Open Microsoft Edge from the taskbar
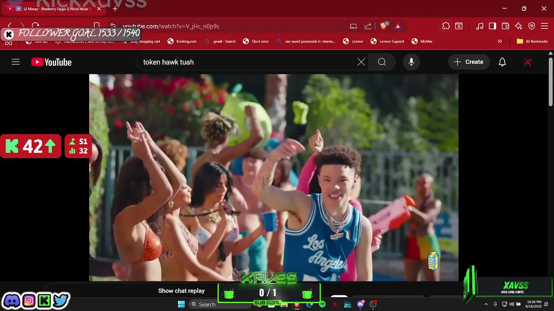Screen dimensions: 554x311 tap(309, 305)
